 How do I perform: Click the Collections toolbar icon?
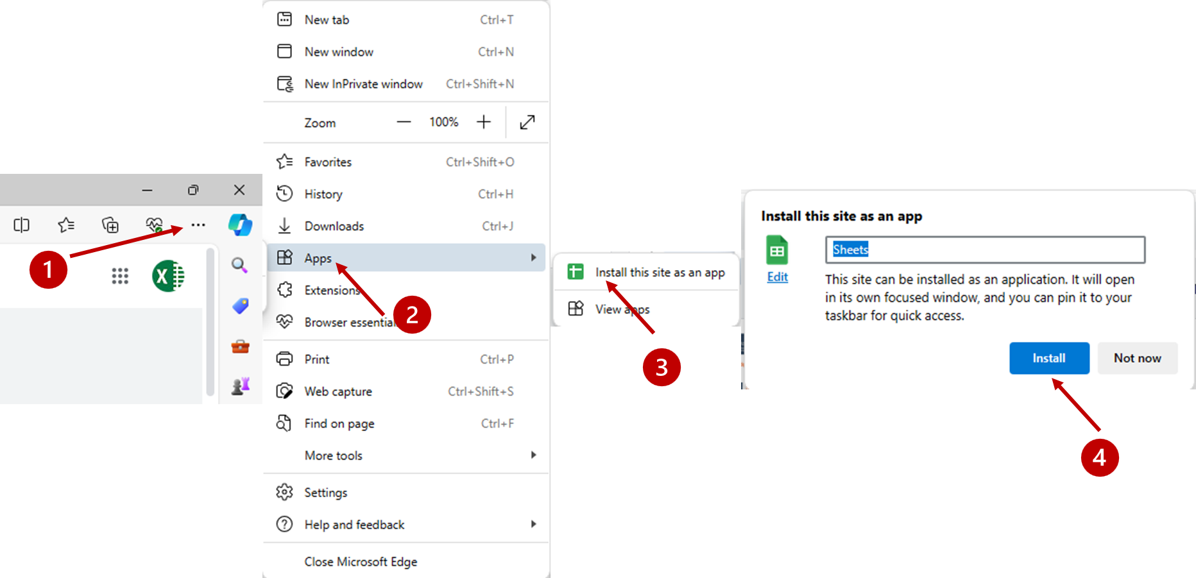click(110, 225)
